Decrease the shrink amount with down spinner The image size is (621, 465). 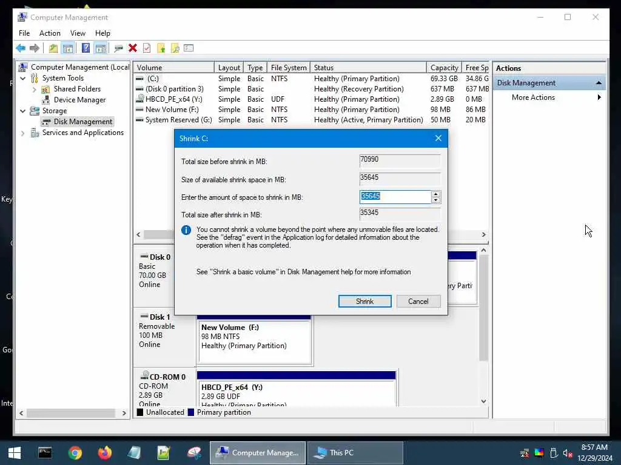(435, 200)
